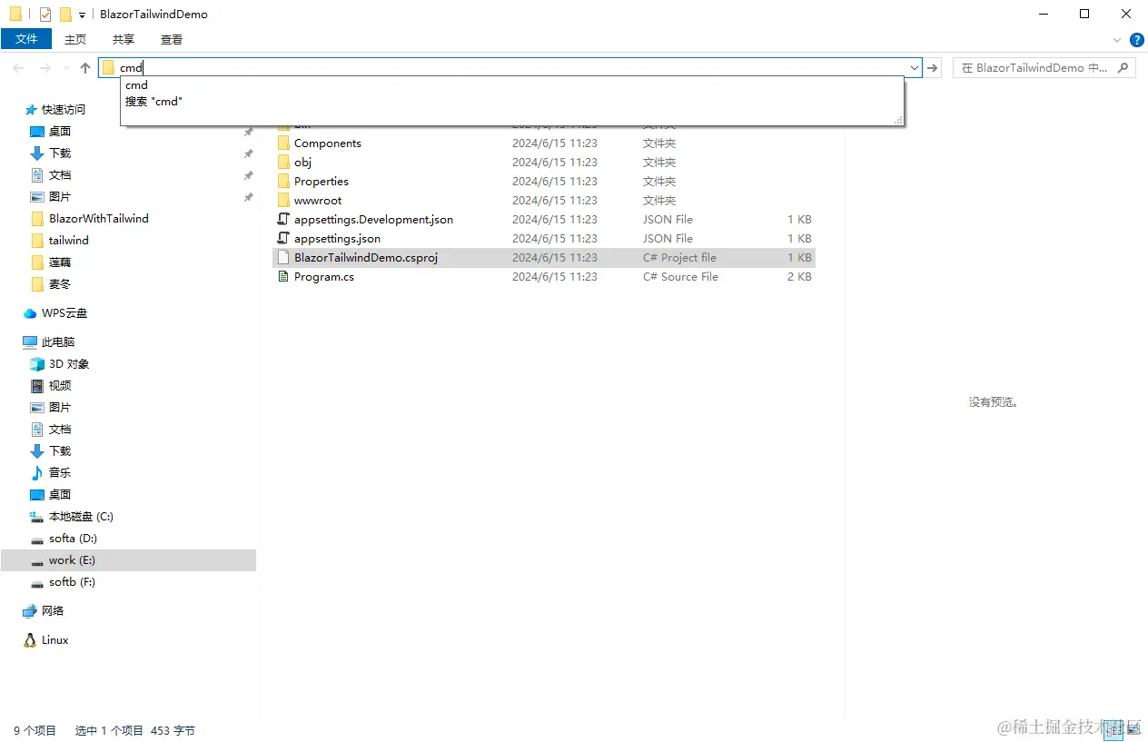Click the Back navigation arrow
Viewport: 1148px width, 742px height.
pos(19,68)
